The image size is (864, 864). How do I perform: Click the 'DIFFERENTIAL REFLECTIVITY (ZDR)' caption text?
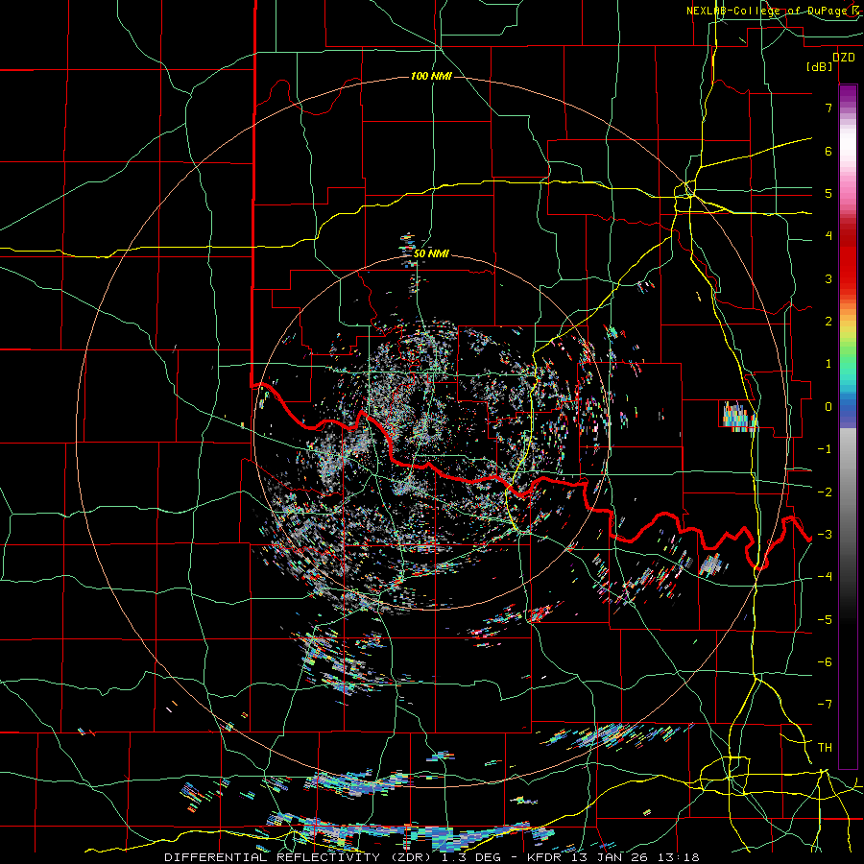tap(299, 857)
